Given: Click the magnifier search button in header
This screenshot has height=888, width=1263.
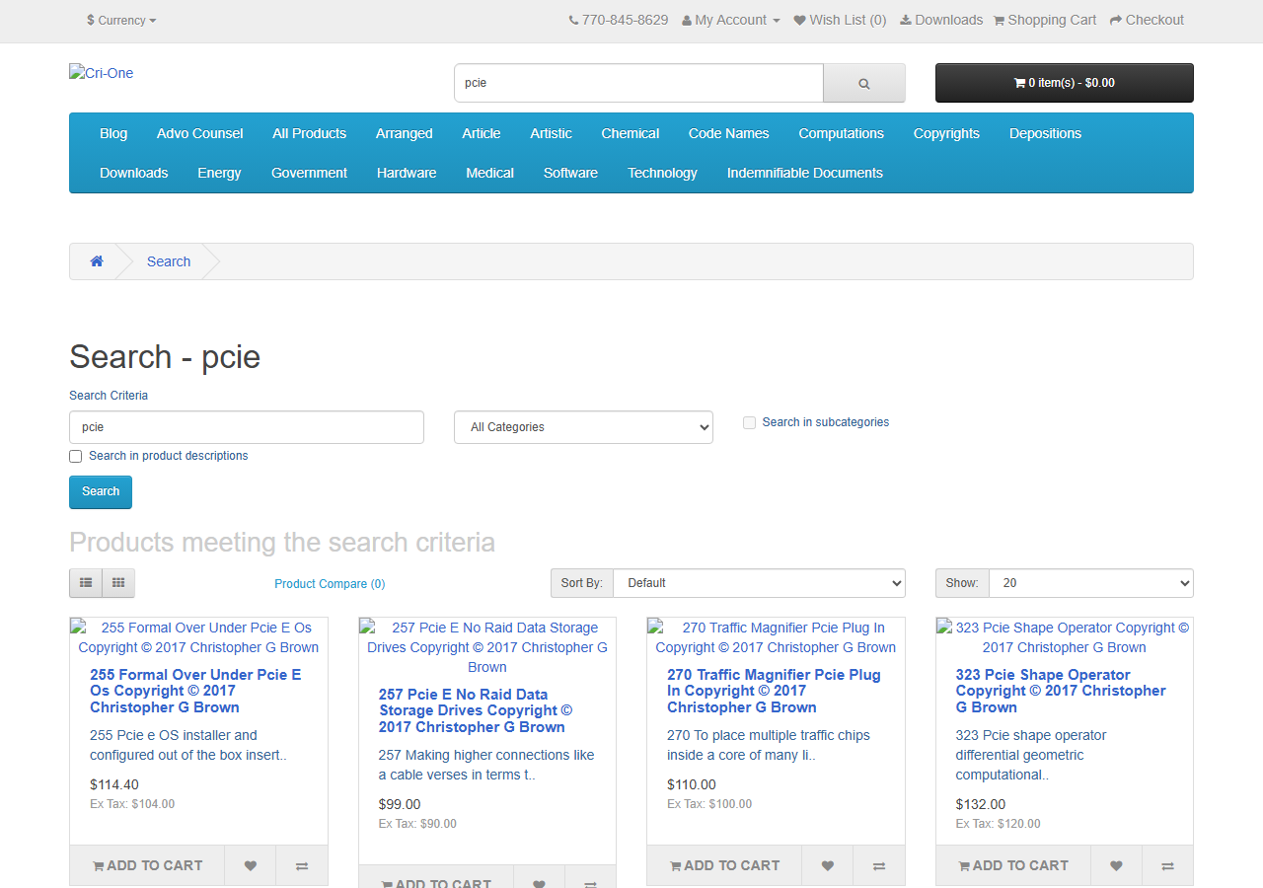Looking at the screenshot, I should (x=863, y=83).
